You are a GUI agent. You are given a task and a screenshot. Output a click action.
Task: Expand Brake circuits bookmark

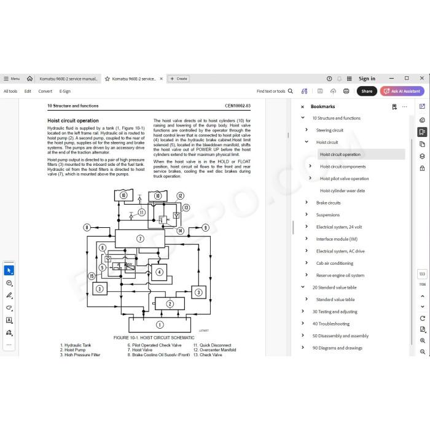tap(307, 202)
